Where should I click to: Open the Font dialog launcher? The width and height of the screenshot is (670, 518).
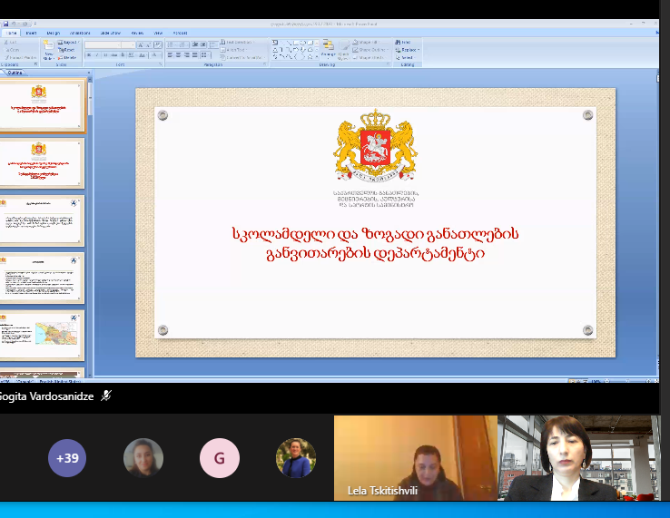click(x=161, y=64)
